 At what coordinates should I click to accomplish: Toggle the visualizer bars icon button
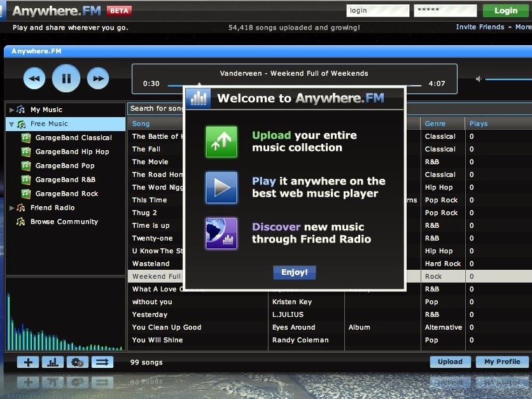[x=52, y=362]
